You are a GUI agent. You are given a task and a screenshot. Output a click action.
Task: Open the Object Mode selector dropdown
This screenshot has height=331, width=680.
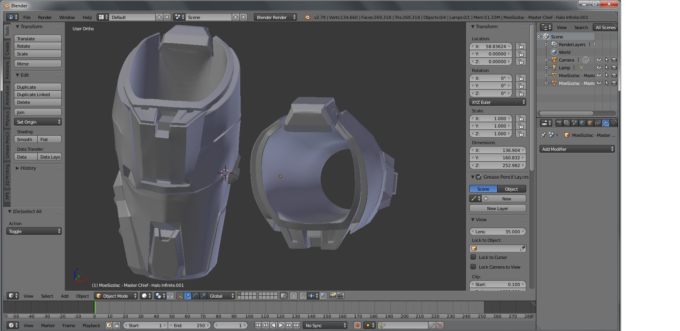coord(116,296)
